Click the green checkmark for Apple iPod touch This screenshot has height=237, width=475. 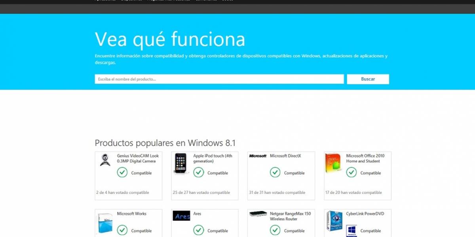coord(198,173)
